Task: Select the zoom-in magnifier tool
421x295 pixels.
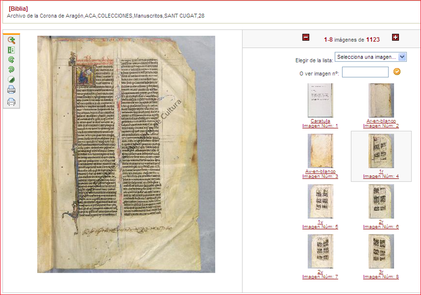Action: 11,40
